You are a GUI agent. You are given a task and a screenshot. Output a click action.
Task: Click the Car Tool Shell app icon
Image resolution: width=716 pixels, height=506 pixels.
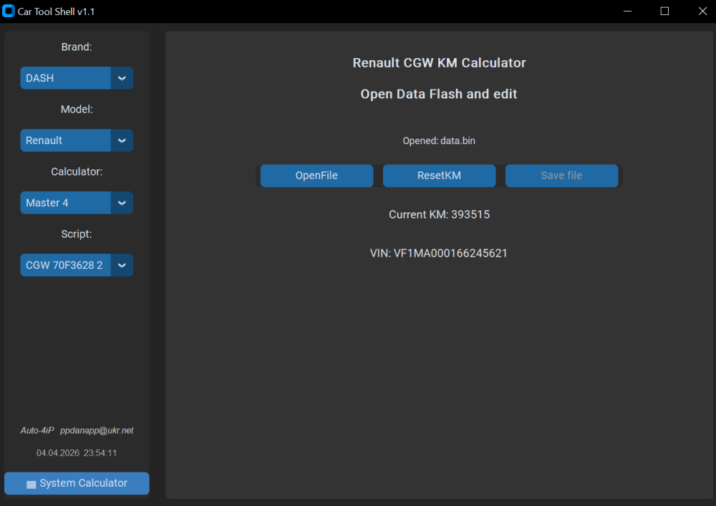point(8,11)
